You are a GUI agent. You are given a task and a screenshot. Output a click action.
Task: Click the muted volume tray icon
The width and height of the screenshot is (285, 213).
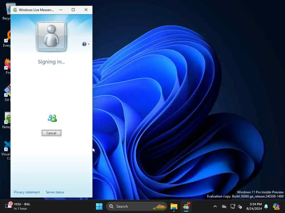coord(240,206)
